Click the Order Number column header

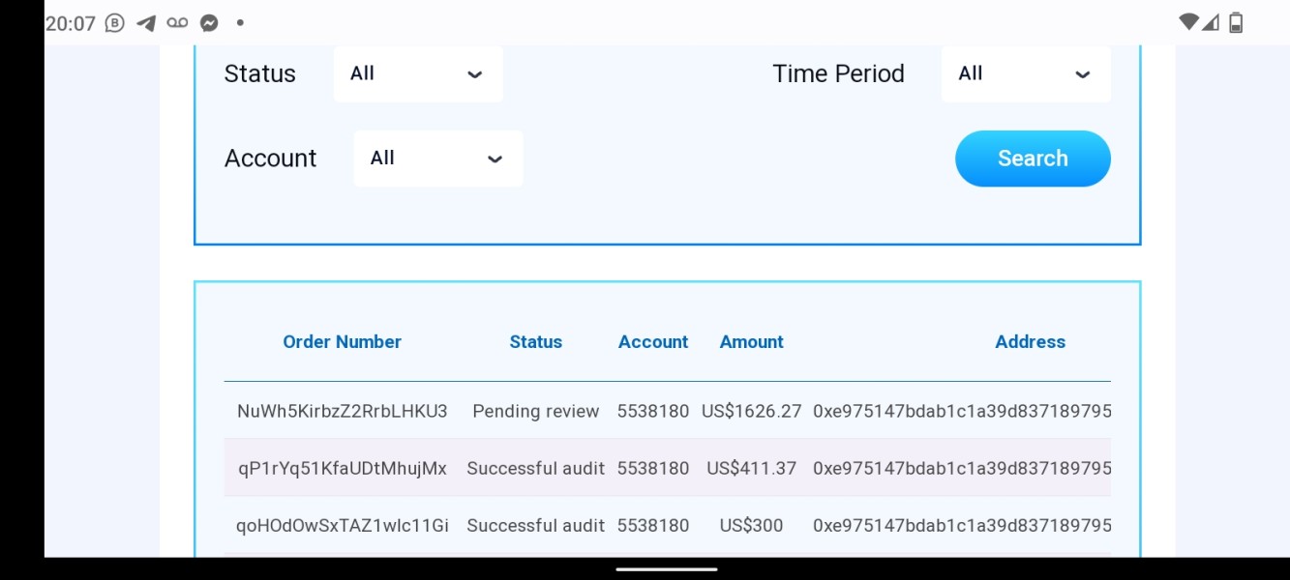coord(342,342)
